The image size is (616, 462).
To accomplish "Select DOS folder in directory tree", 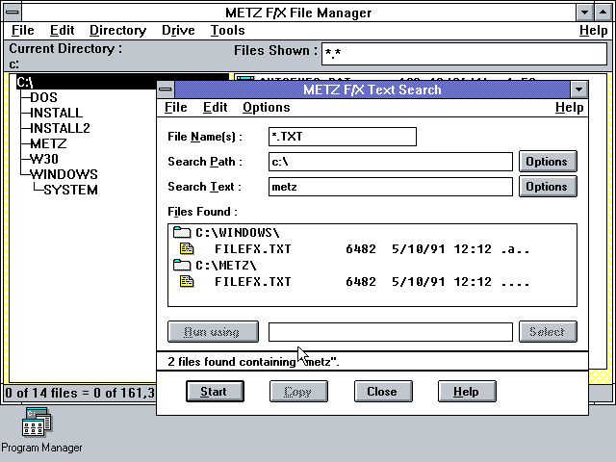I will [x=43, y=97].
